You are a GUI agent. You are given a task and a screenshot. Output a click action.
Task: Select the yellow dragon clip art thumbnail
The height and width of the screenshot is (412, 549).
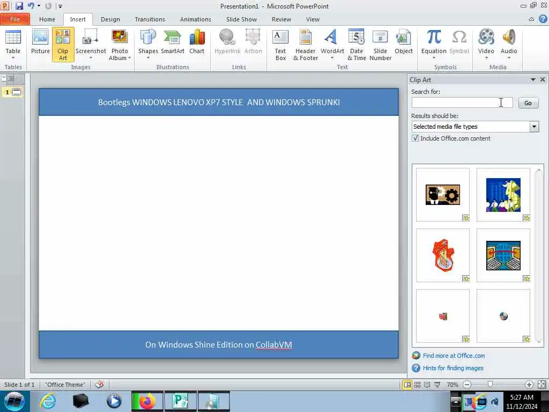[503, 195]
